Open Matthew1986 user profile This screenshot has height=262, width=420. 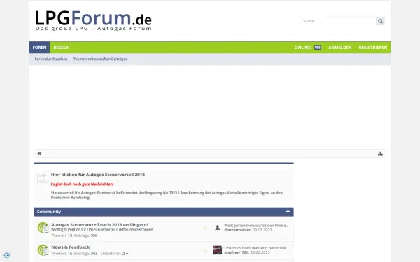pos(237,252)
